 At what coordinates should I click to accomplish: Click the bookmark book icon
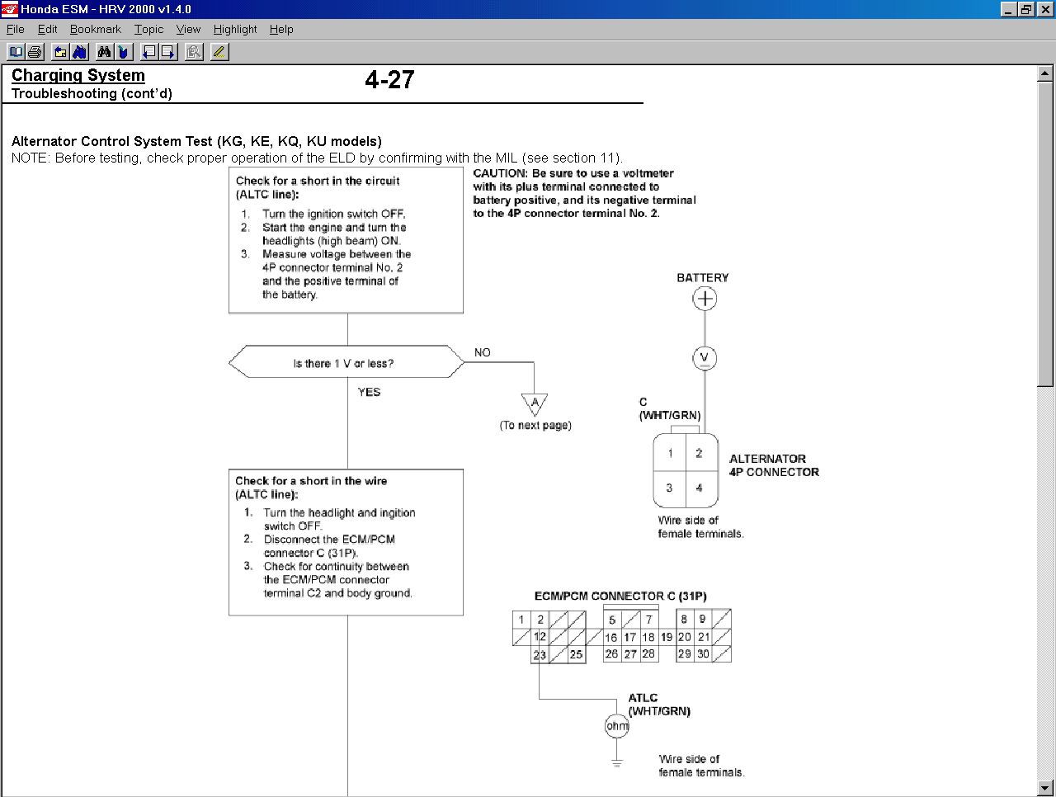click(124, 52)
